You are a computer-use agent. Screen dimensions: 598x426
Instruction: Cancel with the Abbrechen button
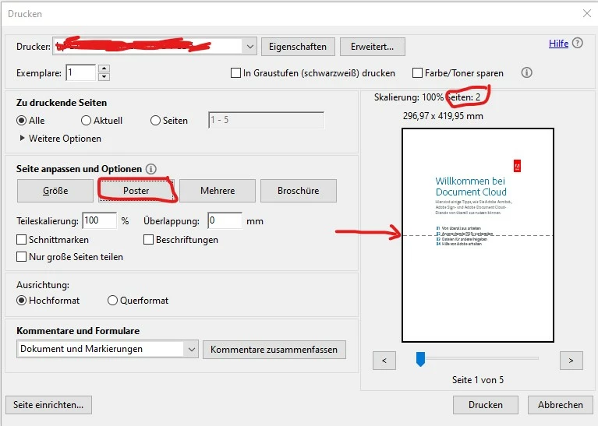[x=561, y=405]
